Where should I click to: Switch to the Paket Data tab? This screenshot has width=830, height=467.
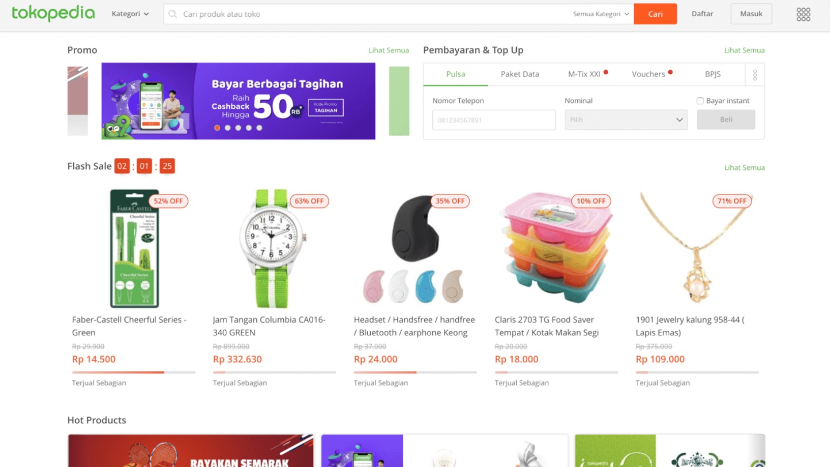(x=520, y=74)
